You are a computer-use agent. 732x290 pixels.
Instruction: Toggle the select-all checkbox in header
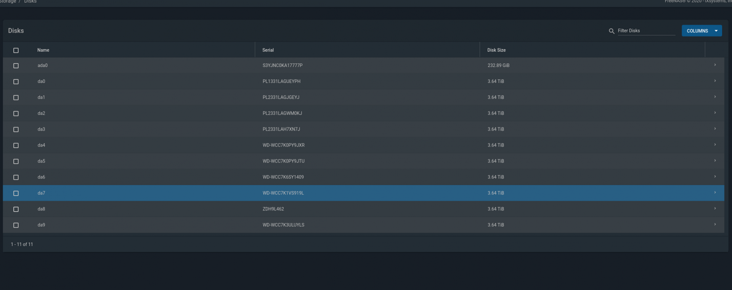tap(16, 50)
